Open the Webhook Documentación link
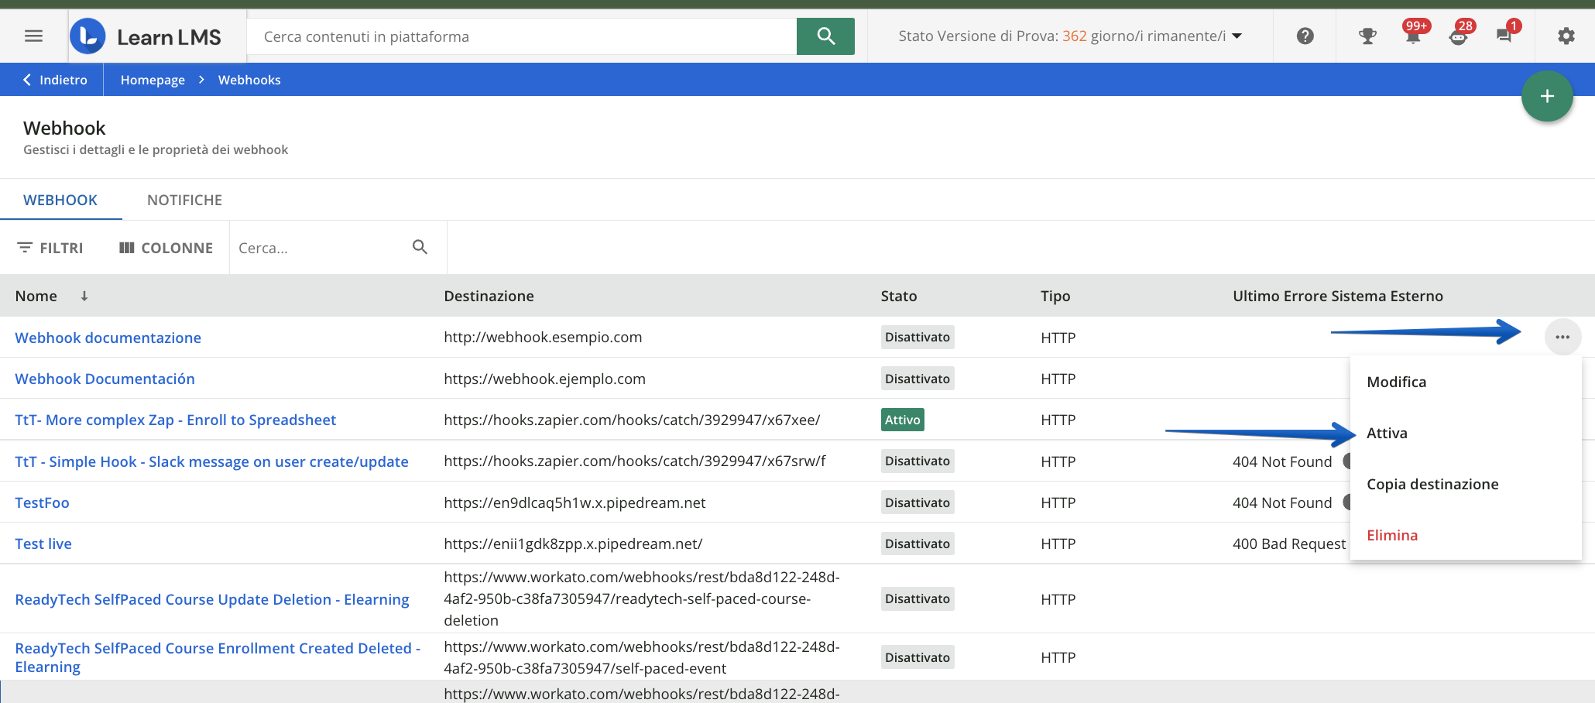 (x=105, y=379)
